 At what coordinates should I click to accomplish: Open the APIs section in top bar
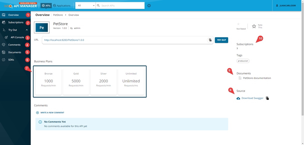click(46, 6)
